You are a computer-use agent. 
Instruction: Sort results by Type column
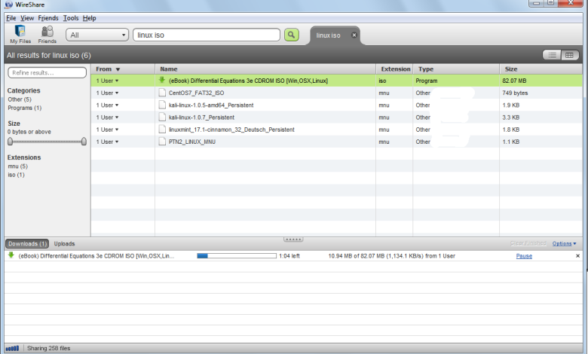click(456, 69)
